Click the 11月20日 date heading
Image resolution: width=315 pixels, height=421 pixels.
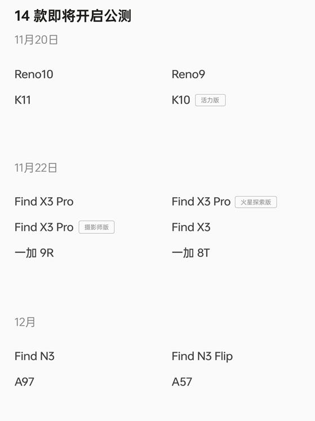tap(36, 40)
